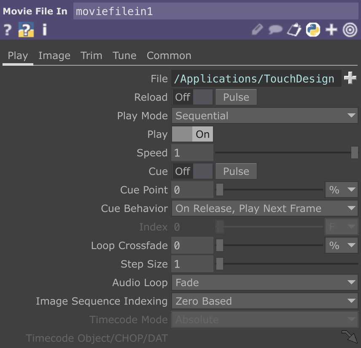Click the file browser plus icon beside File

(x=350, y=79)
